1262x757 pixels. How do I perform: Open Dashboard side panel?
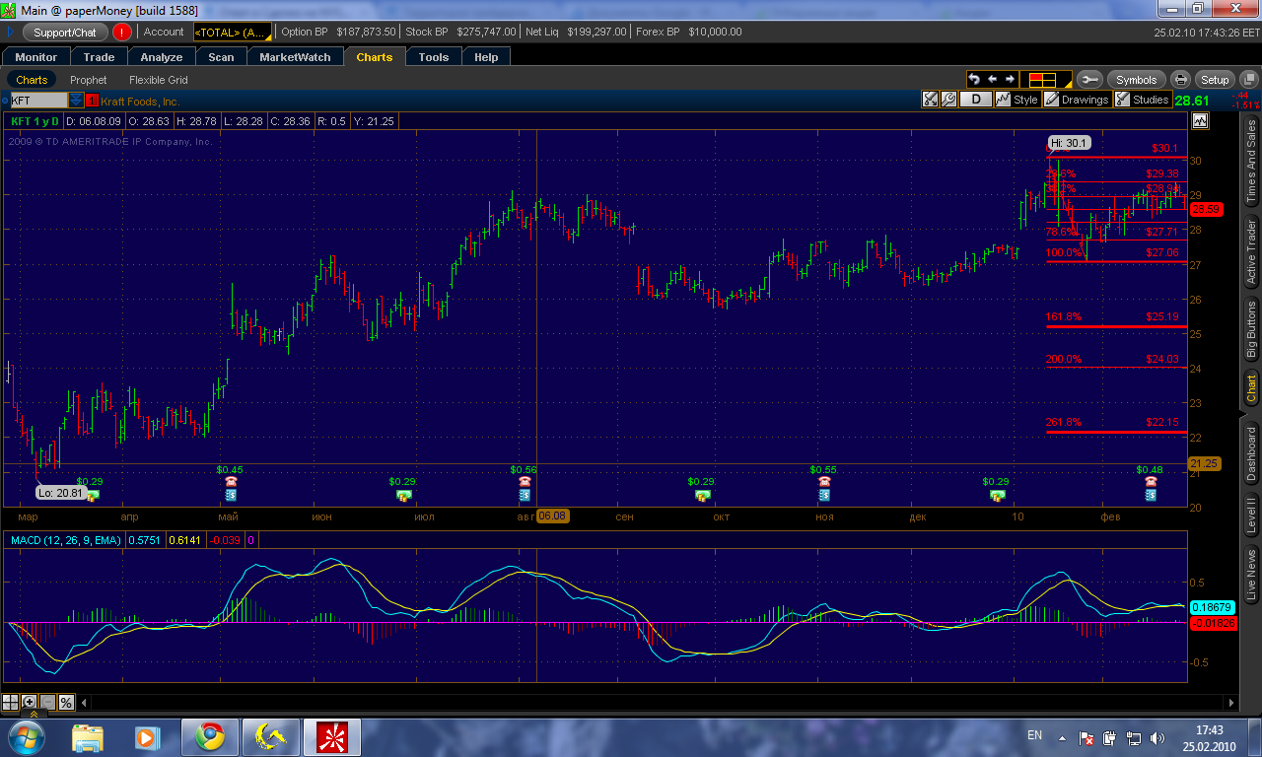click(1251, 453)
